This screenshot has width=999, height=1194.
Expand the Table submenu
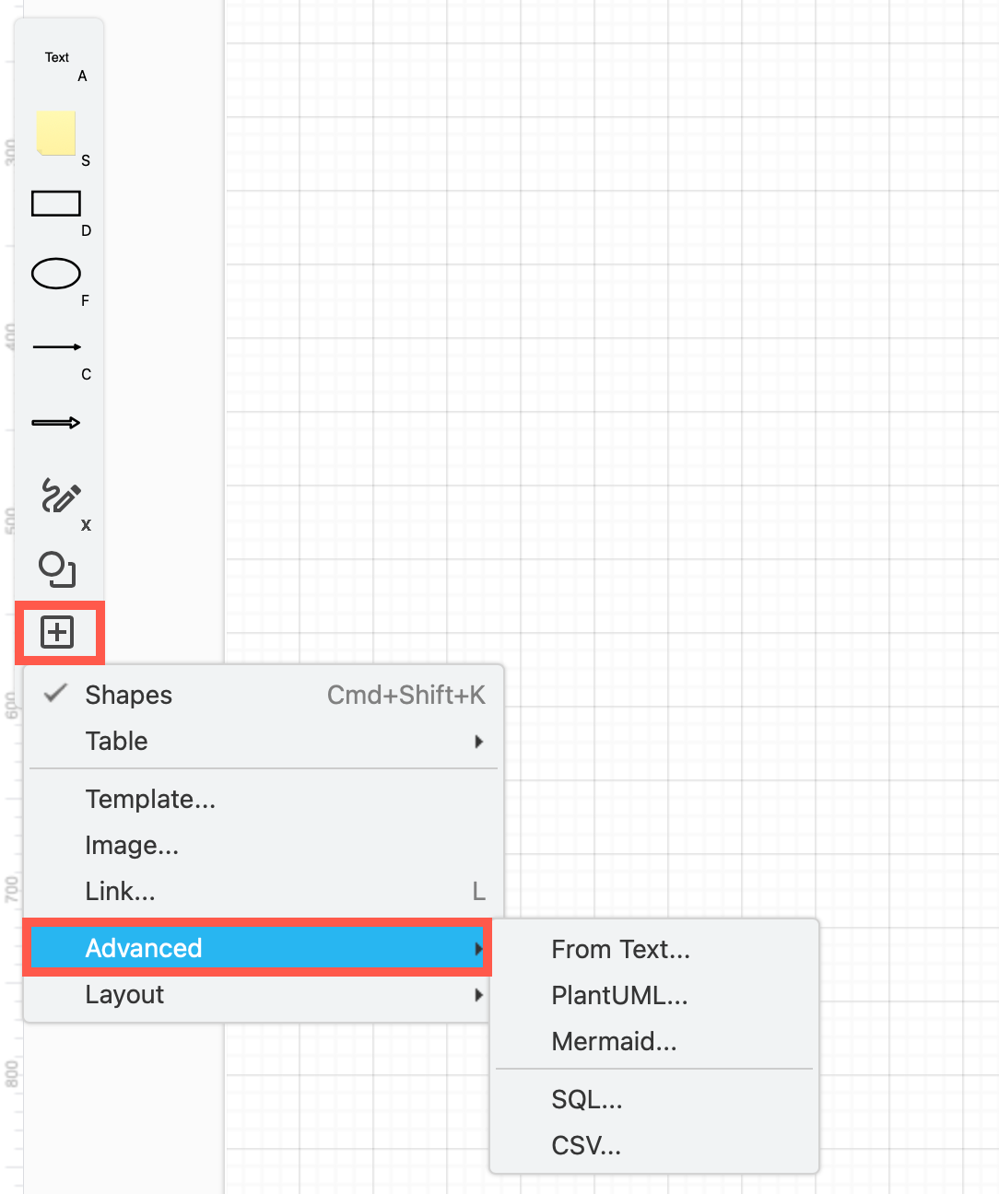(x=116, y=741)
